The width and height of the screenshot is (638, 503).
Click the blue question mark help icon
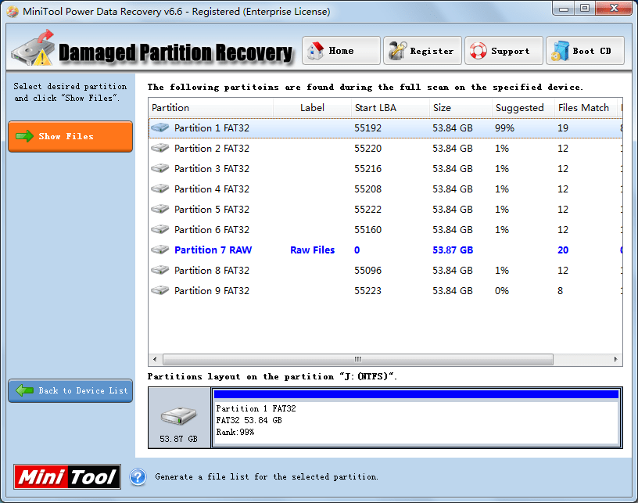[x=138, y=477]
